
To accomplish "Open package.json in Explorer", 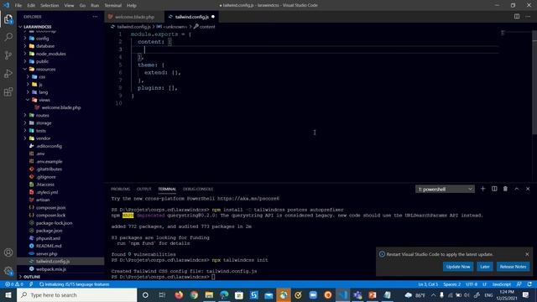I will point(49,231).
